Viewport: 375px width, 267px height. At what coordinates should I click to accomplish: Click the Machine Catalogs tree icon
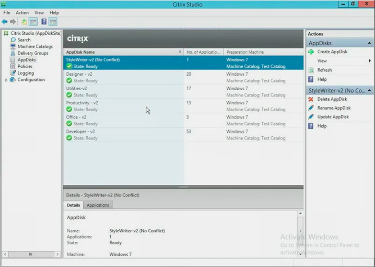(13, 46)
